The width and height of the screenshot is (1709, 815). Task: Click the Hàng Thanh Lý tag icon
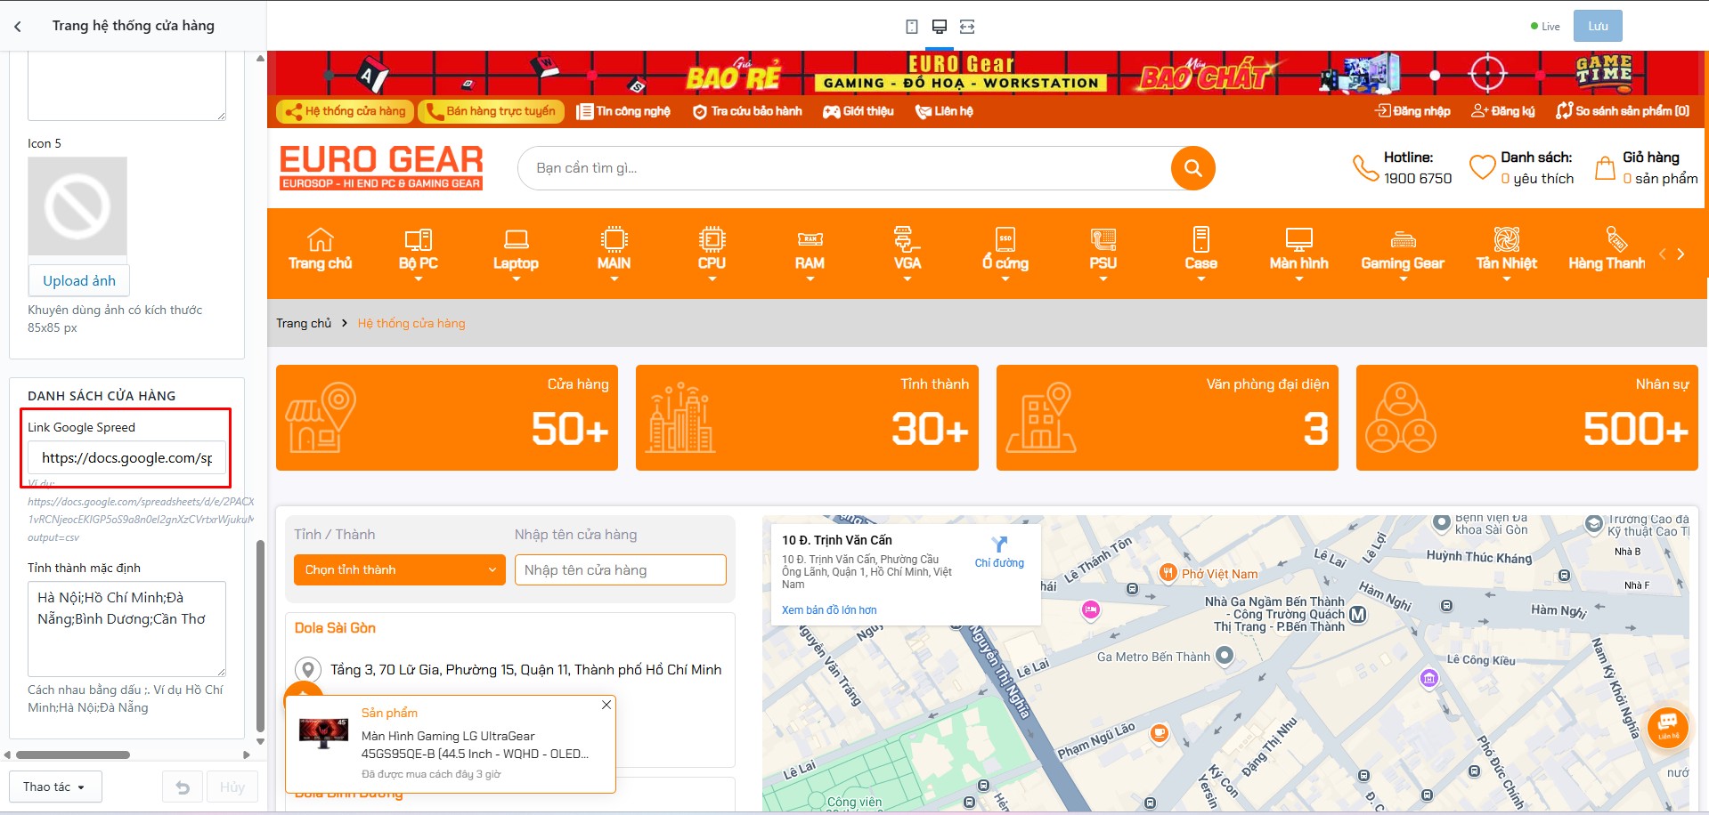point(1616,239)
